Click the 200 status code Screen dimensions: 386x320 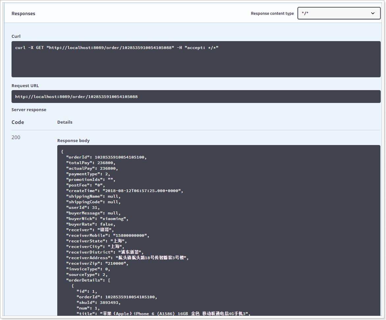[16, 137]
